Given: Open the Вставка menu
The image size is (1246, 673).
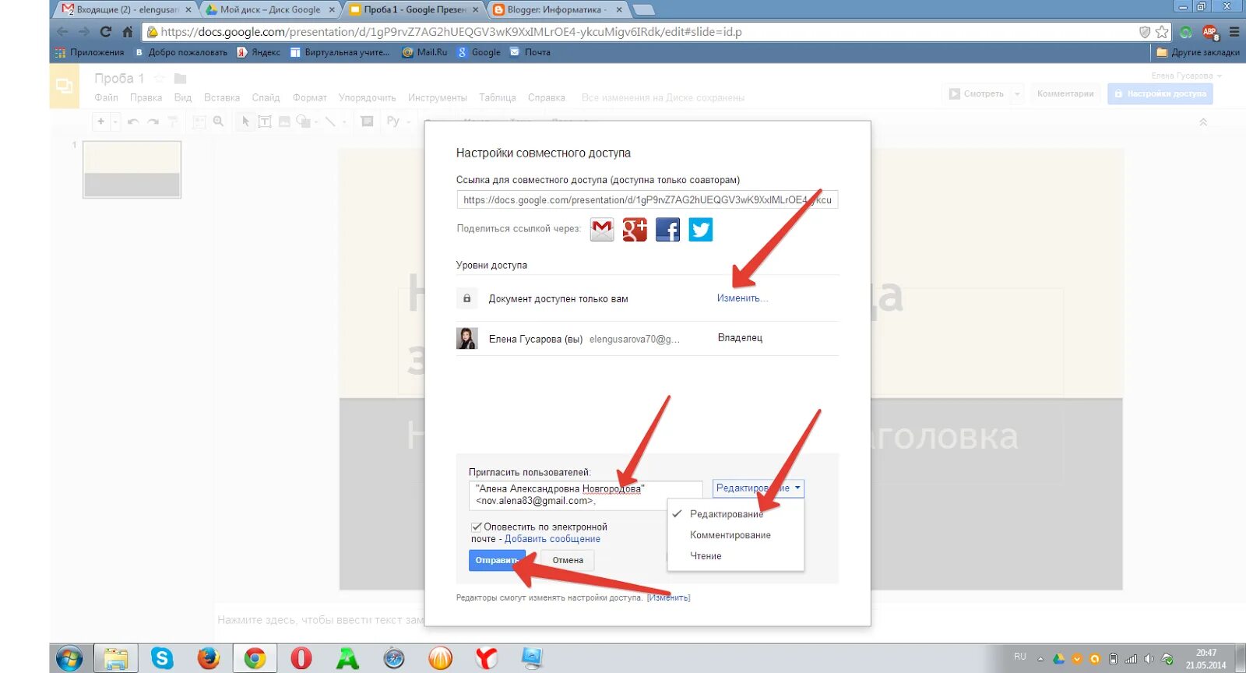Looking at the screenshot, I should tap(222, 98).
